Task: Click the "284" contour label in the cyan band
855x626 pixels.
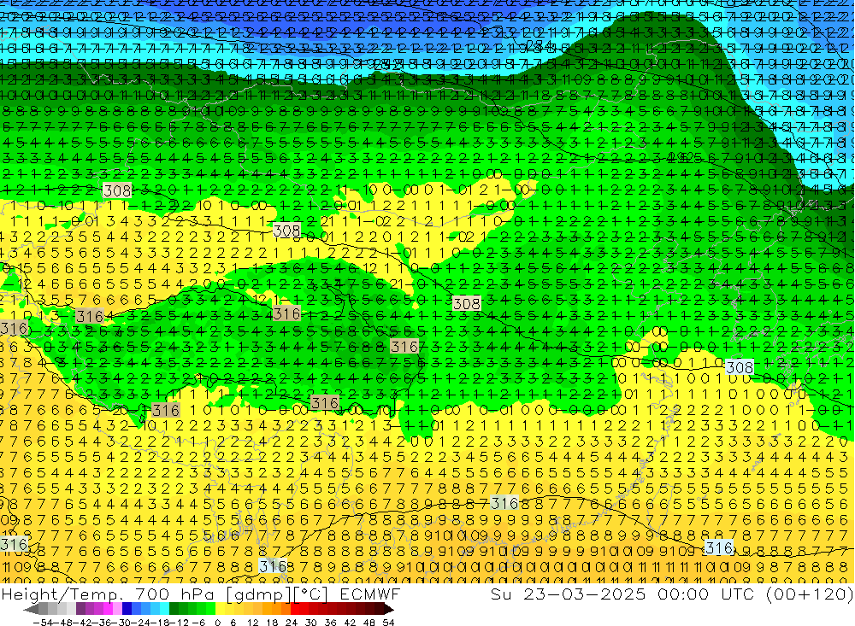Action: (541, 45)
